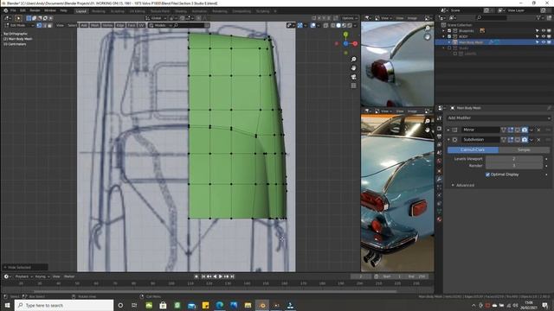Toggle Subdivision modifier render camera icon

coord(525,140)
